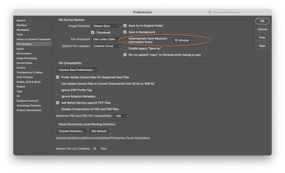The width and height of the screenshot is (285, 173).
Task: Toggle the Thumbnail checkbox
Action: pyautogui.click(x=93, y=33)
